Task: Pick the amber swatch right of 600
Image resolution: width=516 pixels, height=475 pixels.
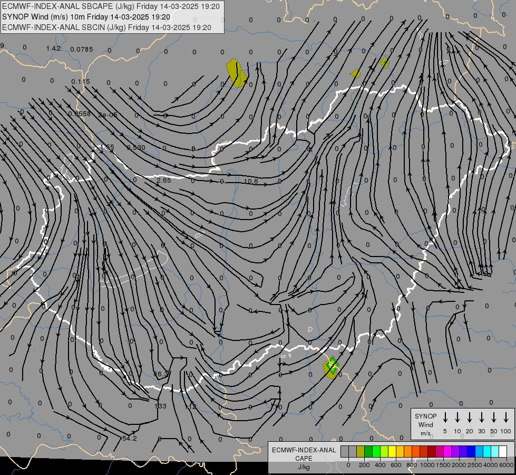Action: pyautogui.click(x=400, y=451)
